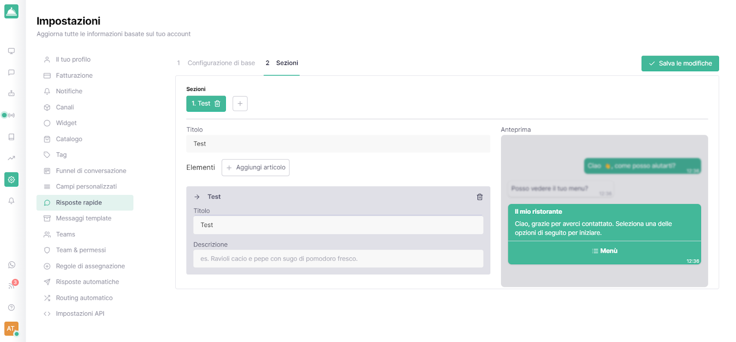Open Notifiche settings
The image size is (736, 342).
click(x=69, y=91)
